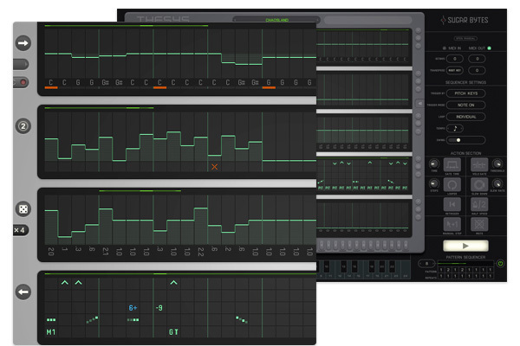
Task: Click the Pattern Sequencer green progress bar
Action: [465, 264]
